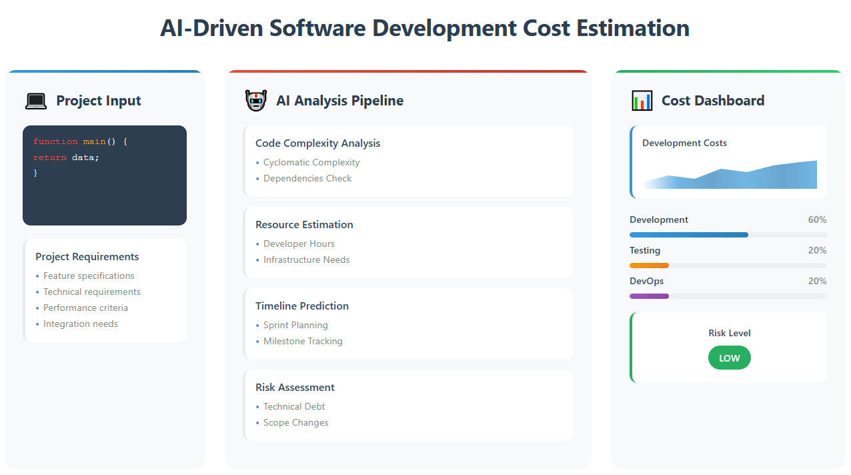This screenshot has width=851, height=475.
Task: Click the Resource Estimation heading
Action: (304, 225)
